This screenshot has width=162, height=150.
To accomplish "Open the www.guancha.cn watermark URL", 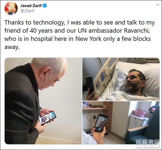I will pos(148,147).
